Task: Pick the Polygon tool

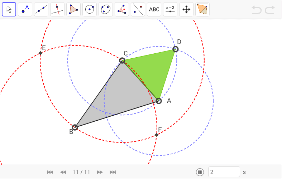Action: pos(73,9)
